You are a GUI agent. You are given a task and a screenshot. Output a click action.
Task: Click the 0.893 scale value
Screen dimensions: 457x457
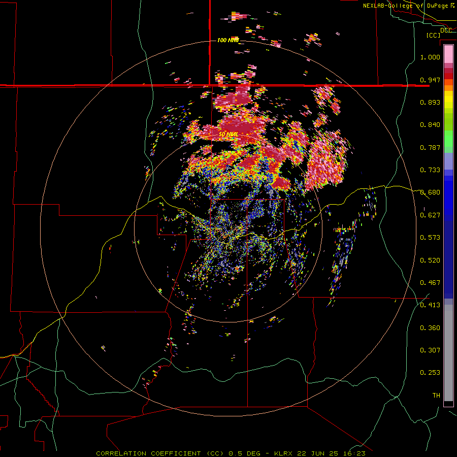click(430, 102)
